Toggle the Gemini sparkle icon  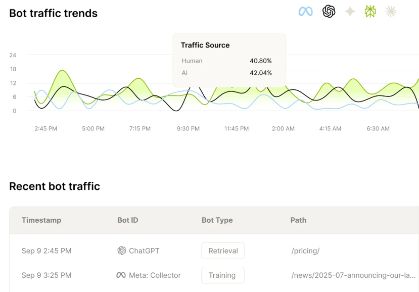pyautogui.click(x=350, y=12)
